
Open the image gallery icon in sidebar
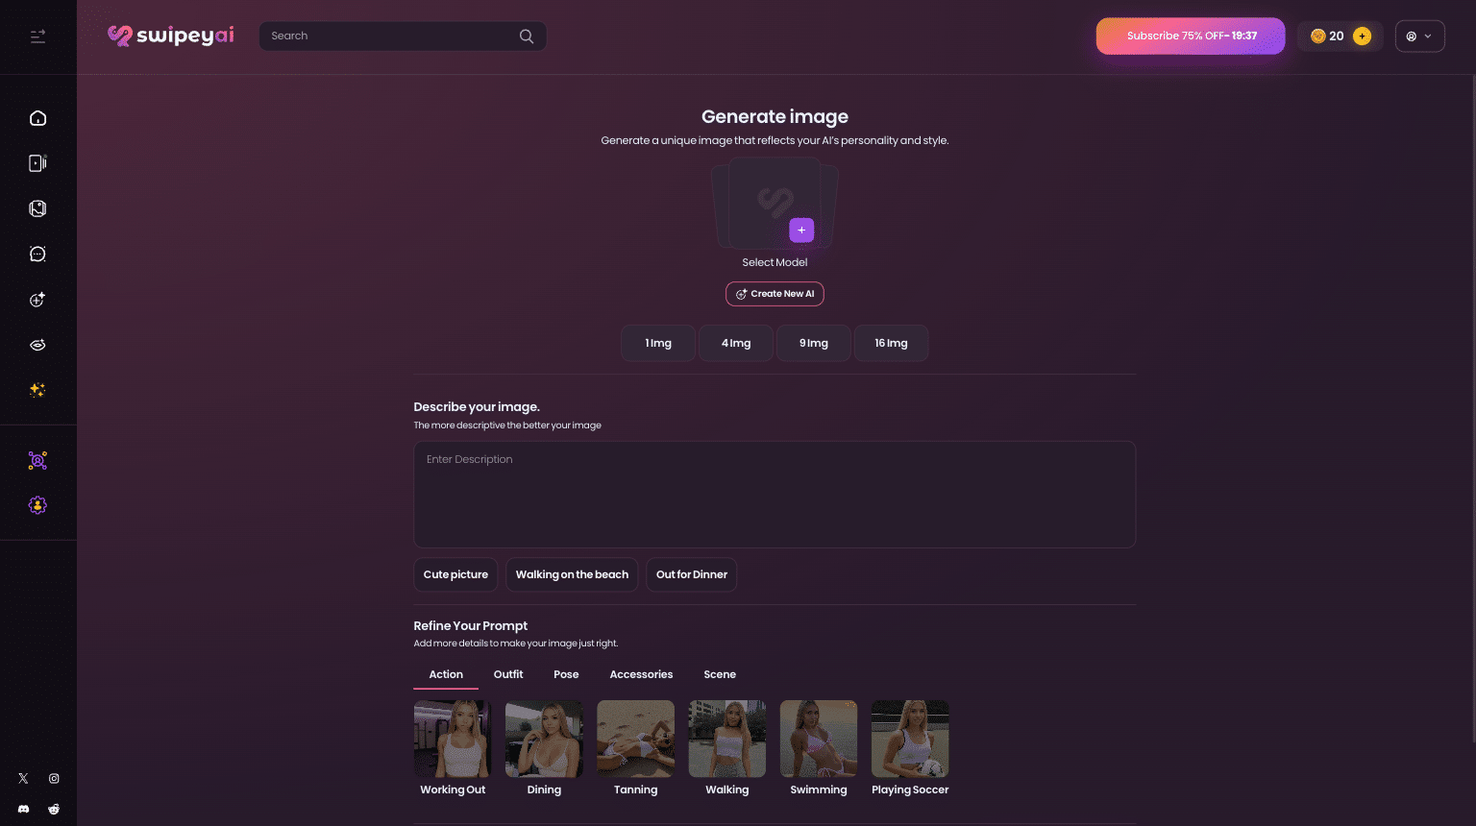[x=37, y=208]
